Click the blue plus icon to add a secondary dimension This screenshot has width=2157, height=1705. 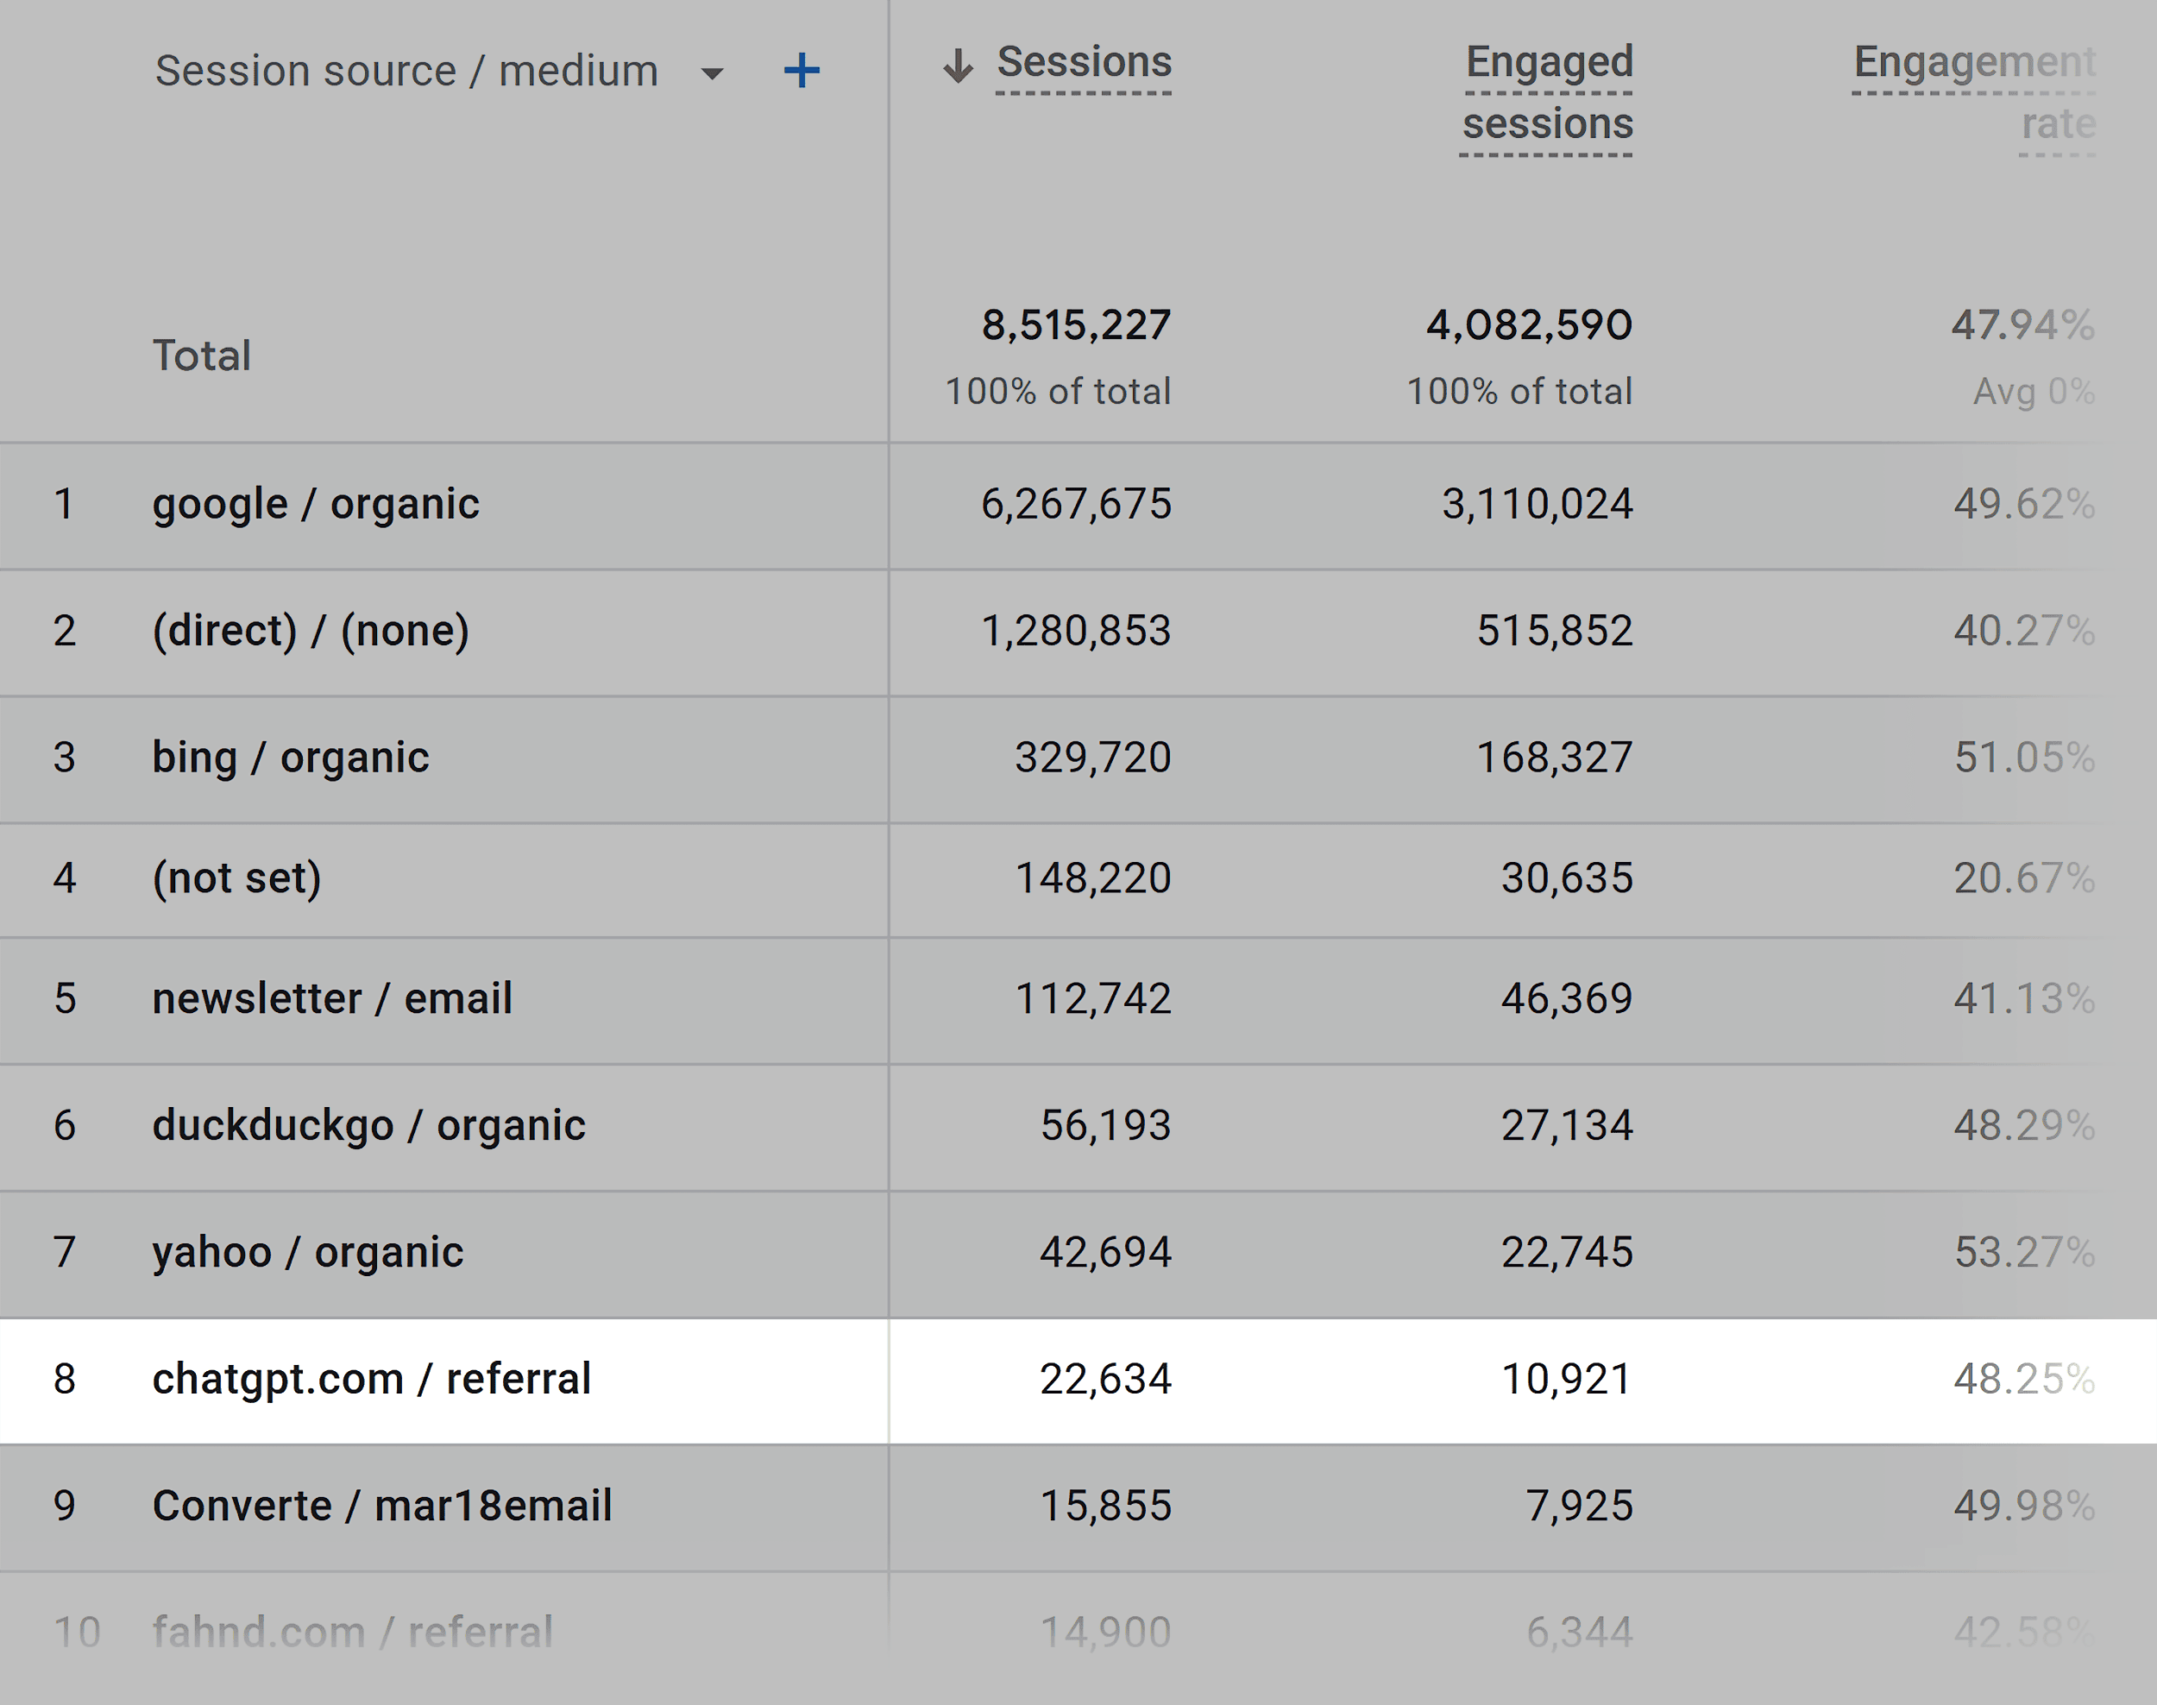(803, 70)
